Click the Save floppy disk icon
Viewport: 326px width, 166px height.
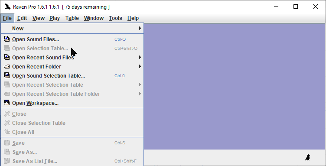click(7, 143)
